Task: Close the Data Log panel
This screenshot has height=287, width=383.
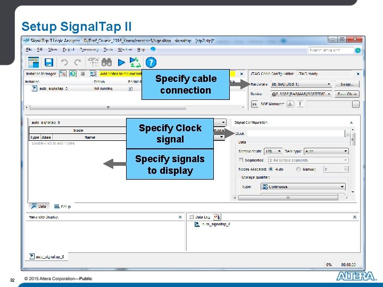Action: (x=355, y=217)
